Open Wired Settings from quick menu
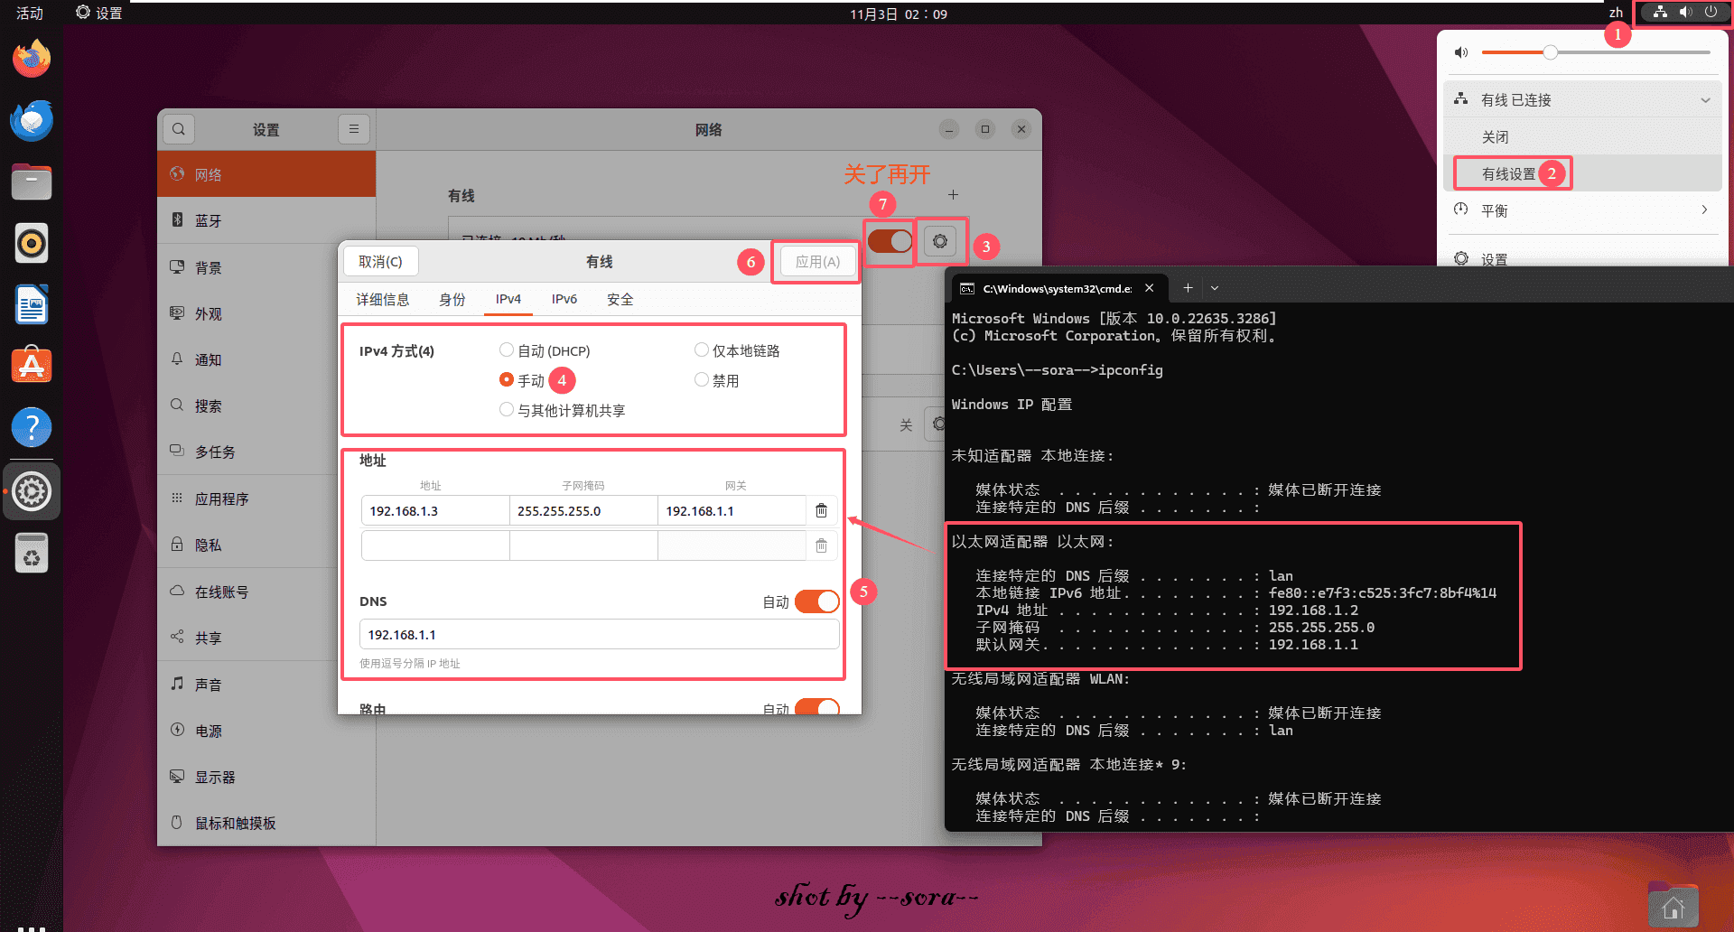1734x932 pixels. (x=1582, y=173)
